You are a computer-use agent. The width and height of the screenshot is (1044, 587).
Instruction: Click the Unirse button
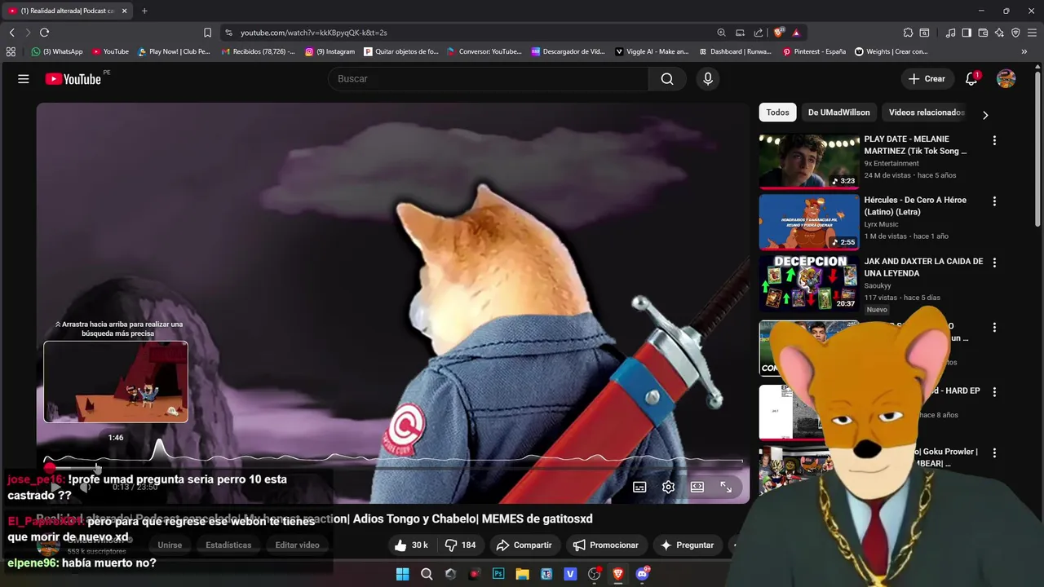170,545
